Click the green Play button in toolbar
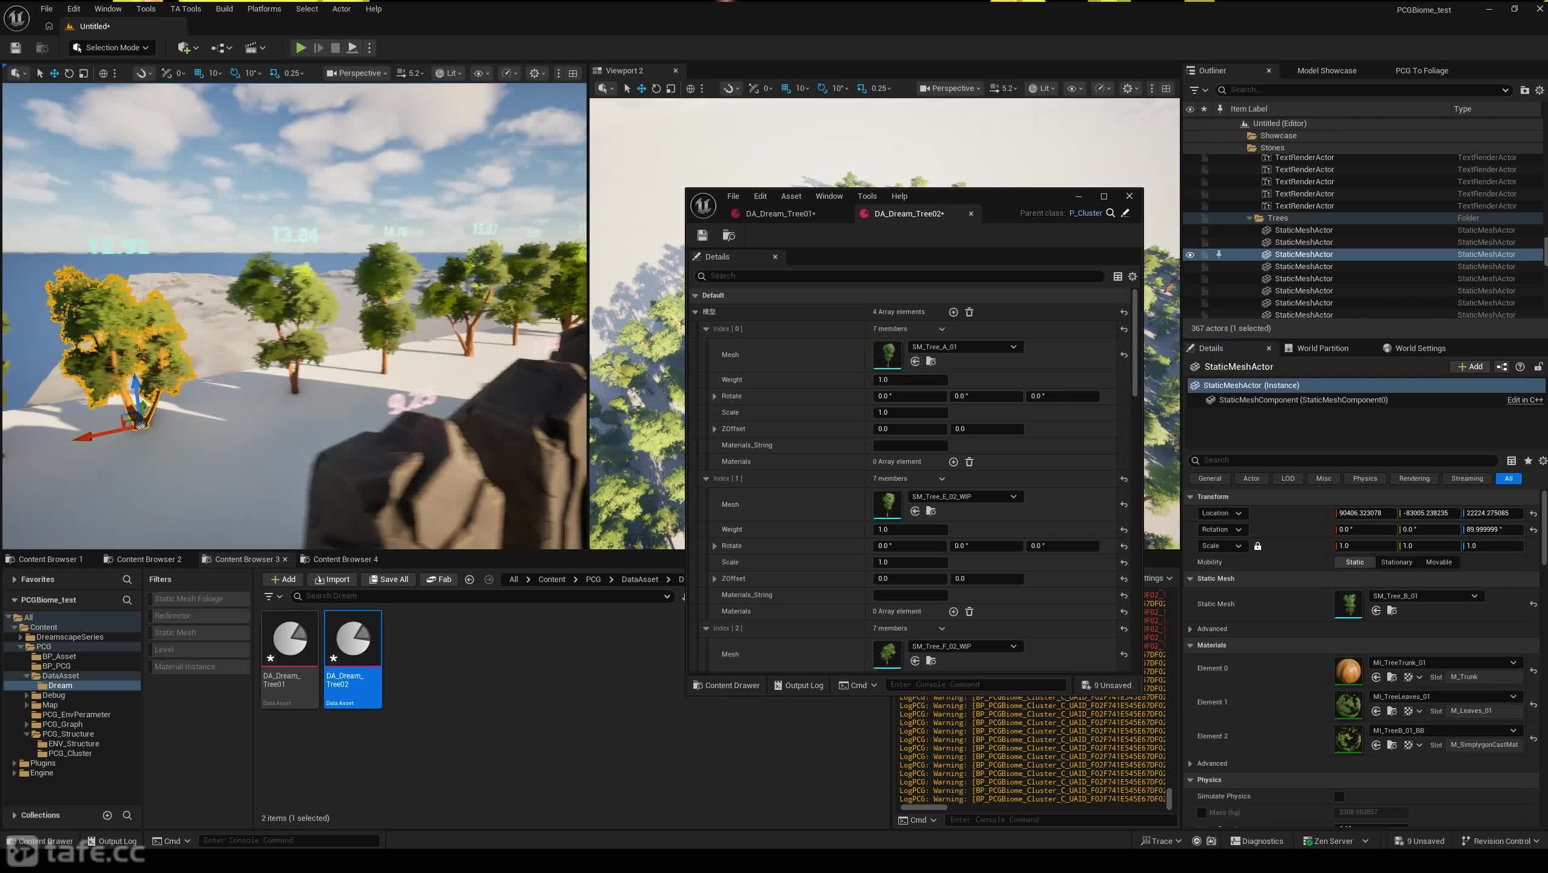Image resolution: width=1548 pixels, height=873 pixels. pyautogui.click(x=300, y=48)
